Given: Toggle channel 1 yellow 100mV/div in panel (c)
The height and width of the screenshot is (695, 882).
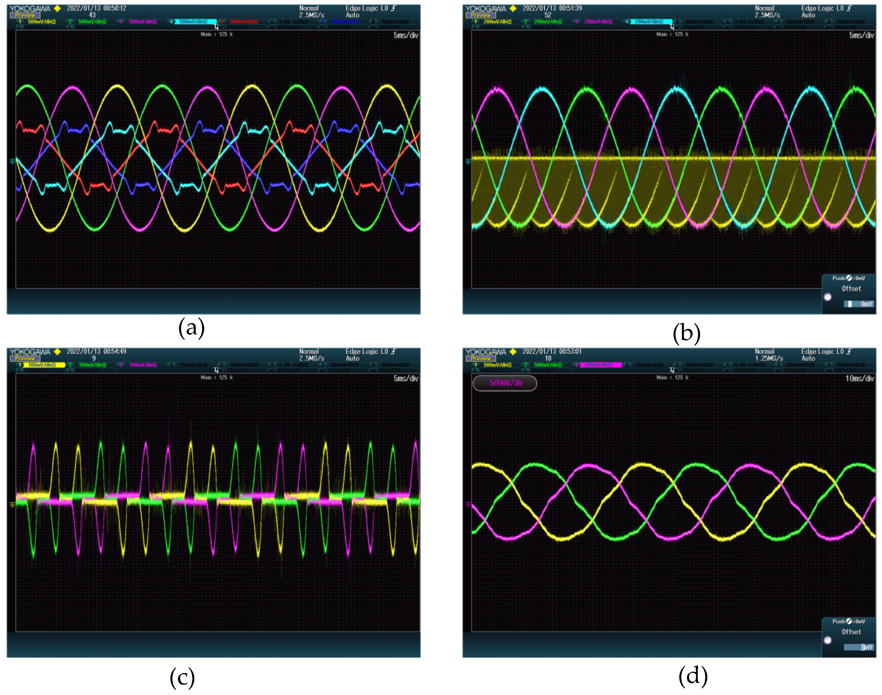Looking at the screenshot, I should (44, 365).
